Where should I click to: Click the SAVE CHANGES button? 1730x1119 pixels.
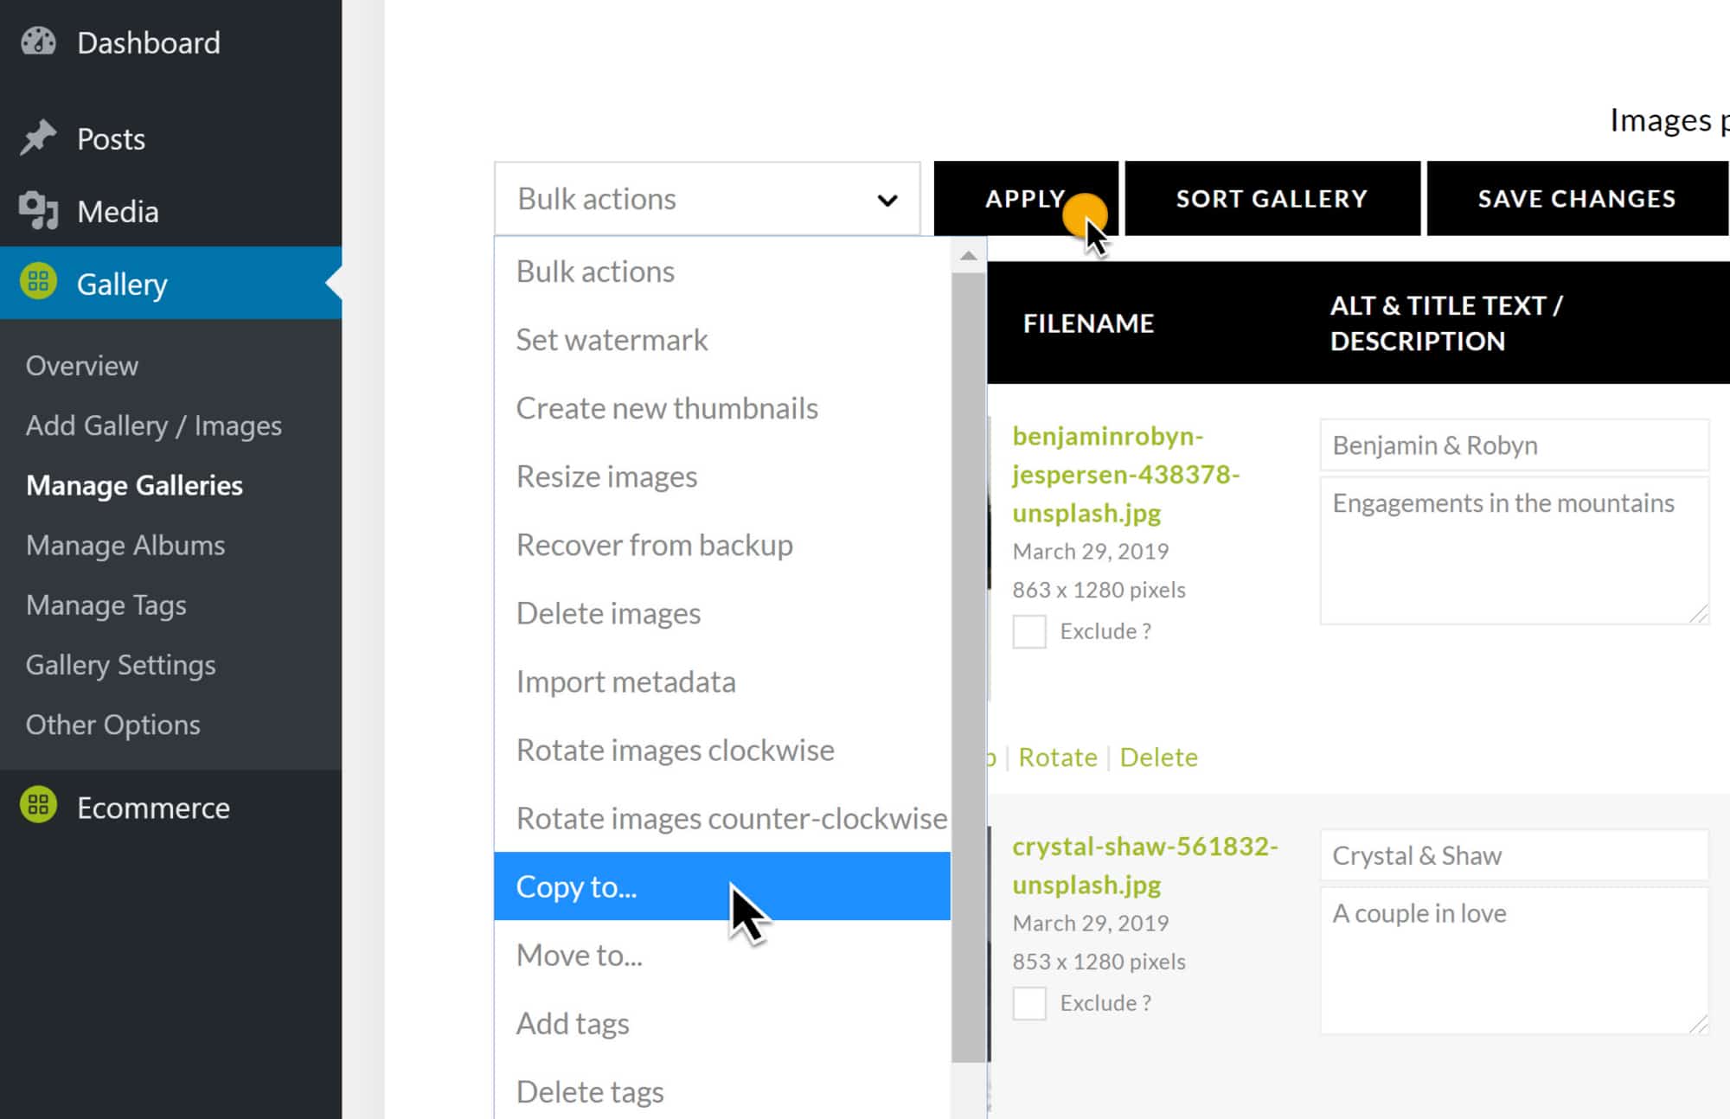point(1576,199)
